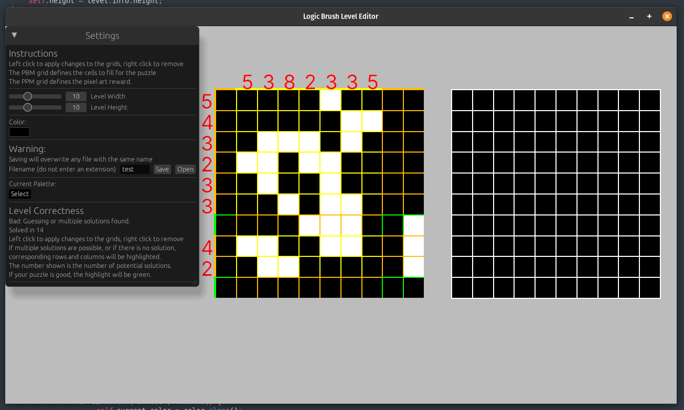
Task: Toggle the bottom-right cell of the left puzzle grid
Action: [414, 288]
